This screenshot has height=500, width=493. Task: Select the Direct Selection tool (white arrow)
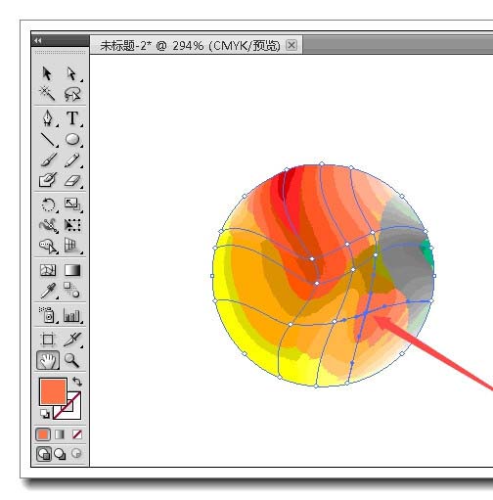point(71,73)
